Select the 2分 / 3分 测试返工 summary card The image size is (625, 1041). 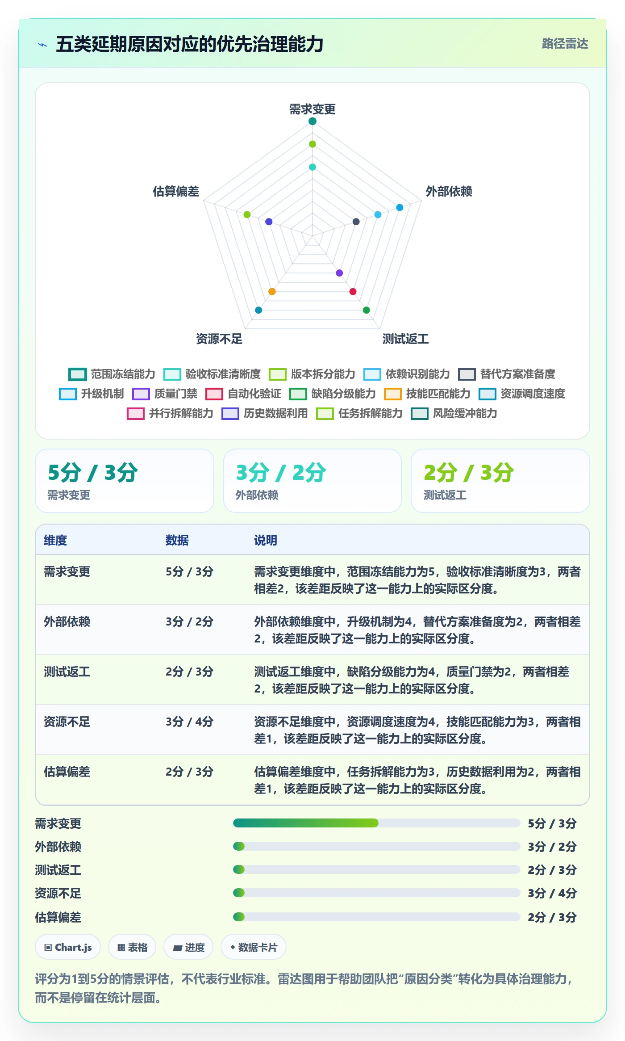click(x=500, y=481)
